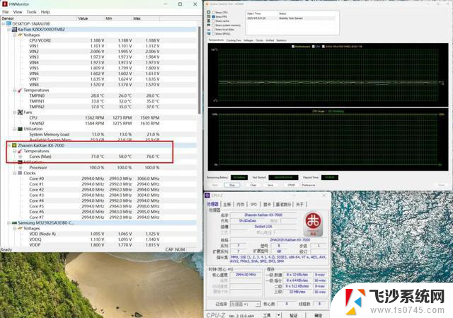This screenshot has width=453, height=318.
Task: Click the Preferences button in stability test
Action: (x=309, y=185)
